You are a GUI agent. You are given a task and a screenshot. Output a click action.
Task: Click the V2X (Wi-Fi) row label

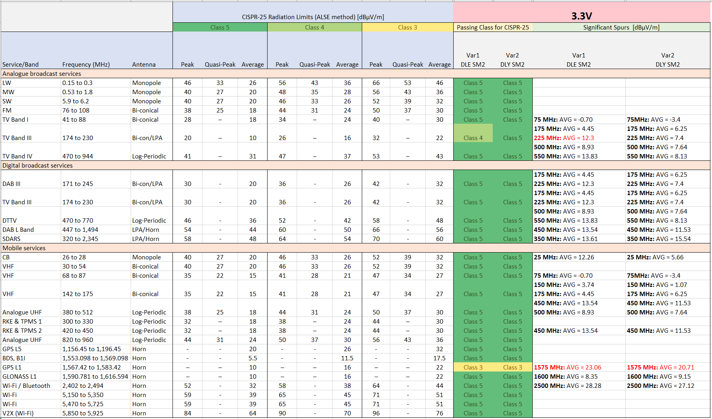pos(18,413)
